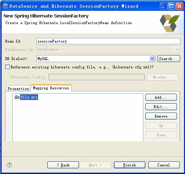
Task: Go back using the Back button
Action: pos(63,165)
